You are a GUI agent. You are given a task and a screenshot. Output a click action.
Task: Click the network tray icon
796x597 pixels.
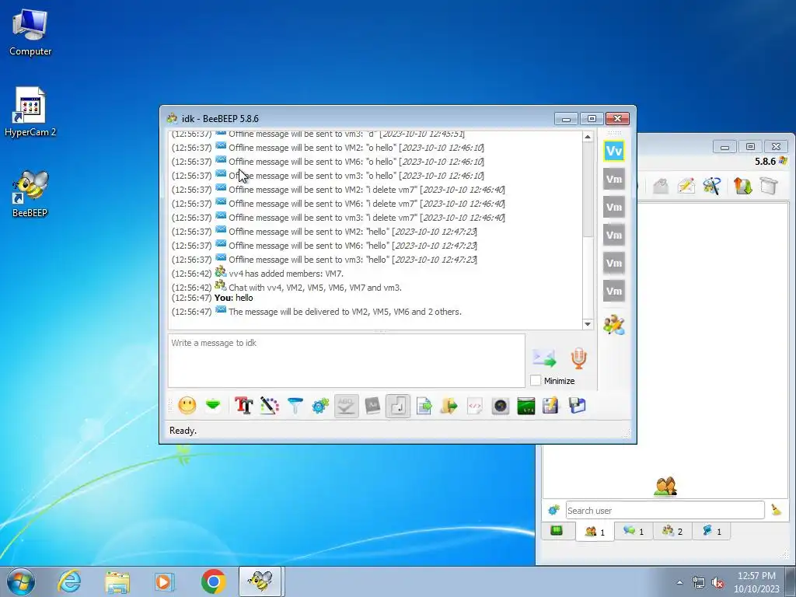point(699,582)
